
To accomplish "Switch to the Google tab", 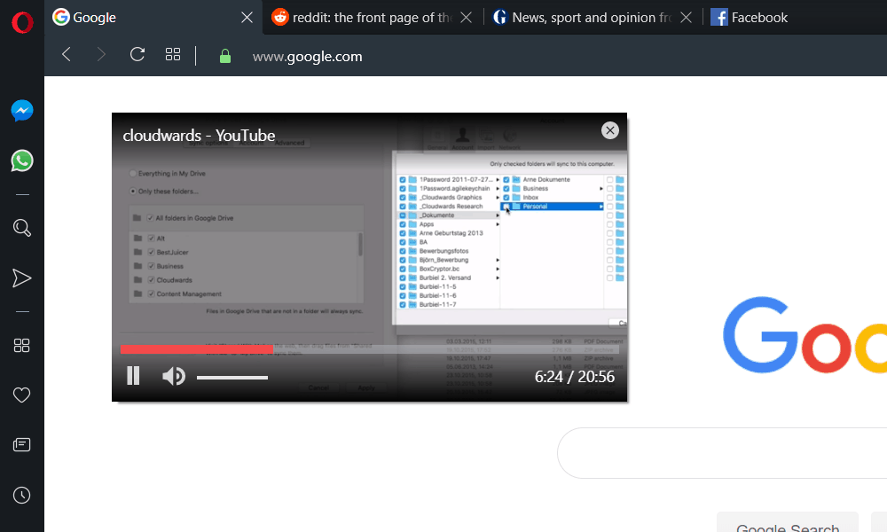I will tap(152, 18).
